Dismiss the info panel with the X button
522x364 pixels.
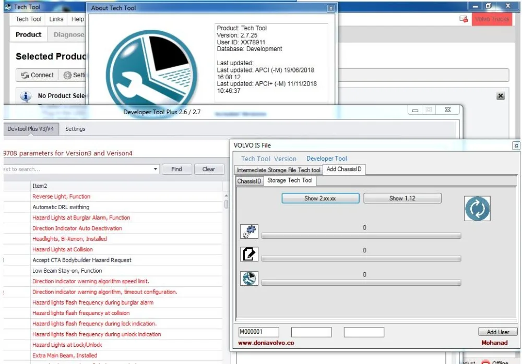point(501,96)
